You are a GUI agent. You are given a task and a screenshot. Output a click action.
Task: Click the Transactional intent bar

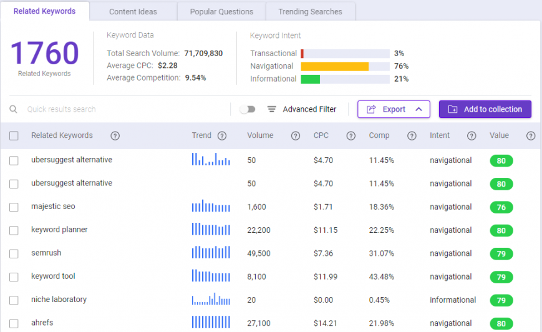click(x=346, y=54)
